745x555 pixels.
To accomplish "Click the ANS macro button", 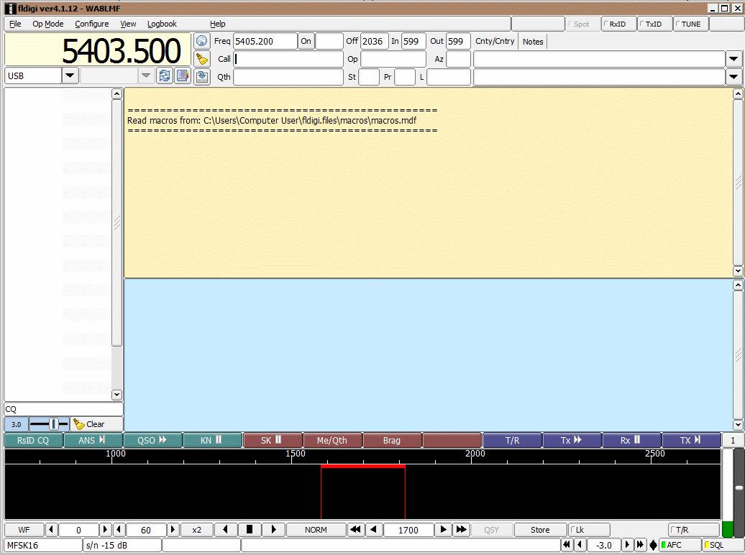I will (x=93, y=440).
